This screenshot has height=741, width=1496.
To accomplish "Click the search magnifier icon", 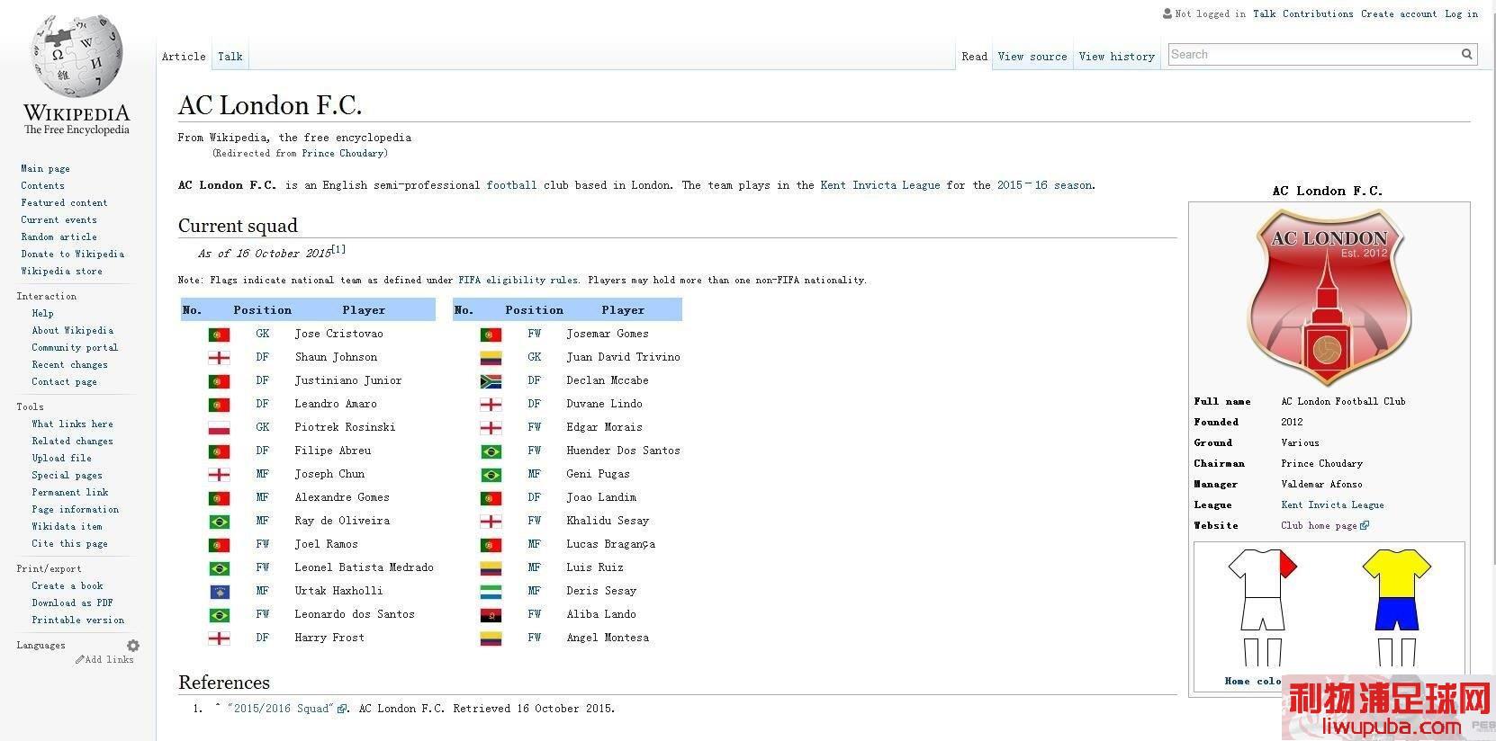I will (1466, 55).
